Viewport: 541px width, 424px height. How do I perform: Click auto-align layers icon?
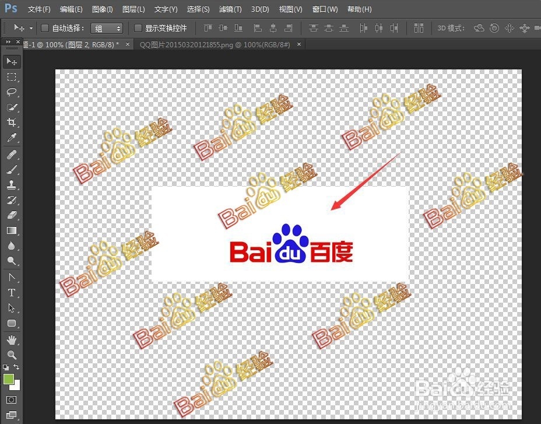[419, 28]
